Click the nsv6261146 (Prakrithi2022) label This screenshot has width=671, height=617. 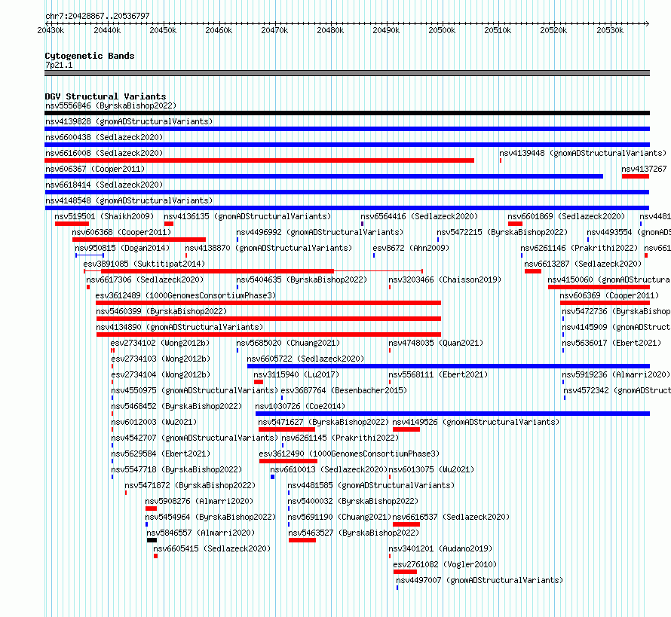[579, 248]
